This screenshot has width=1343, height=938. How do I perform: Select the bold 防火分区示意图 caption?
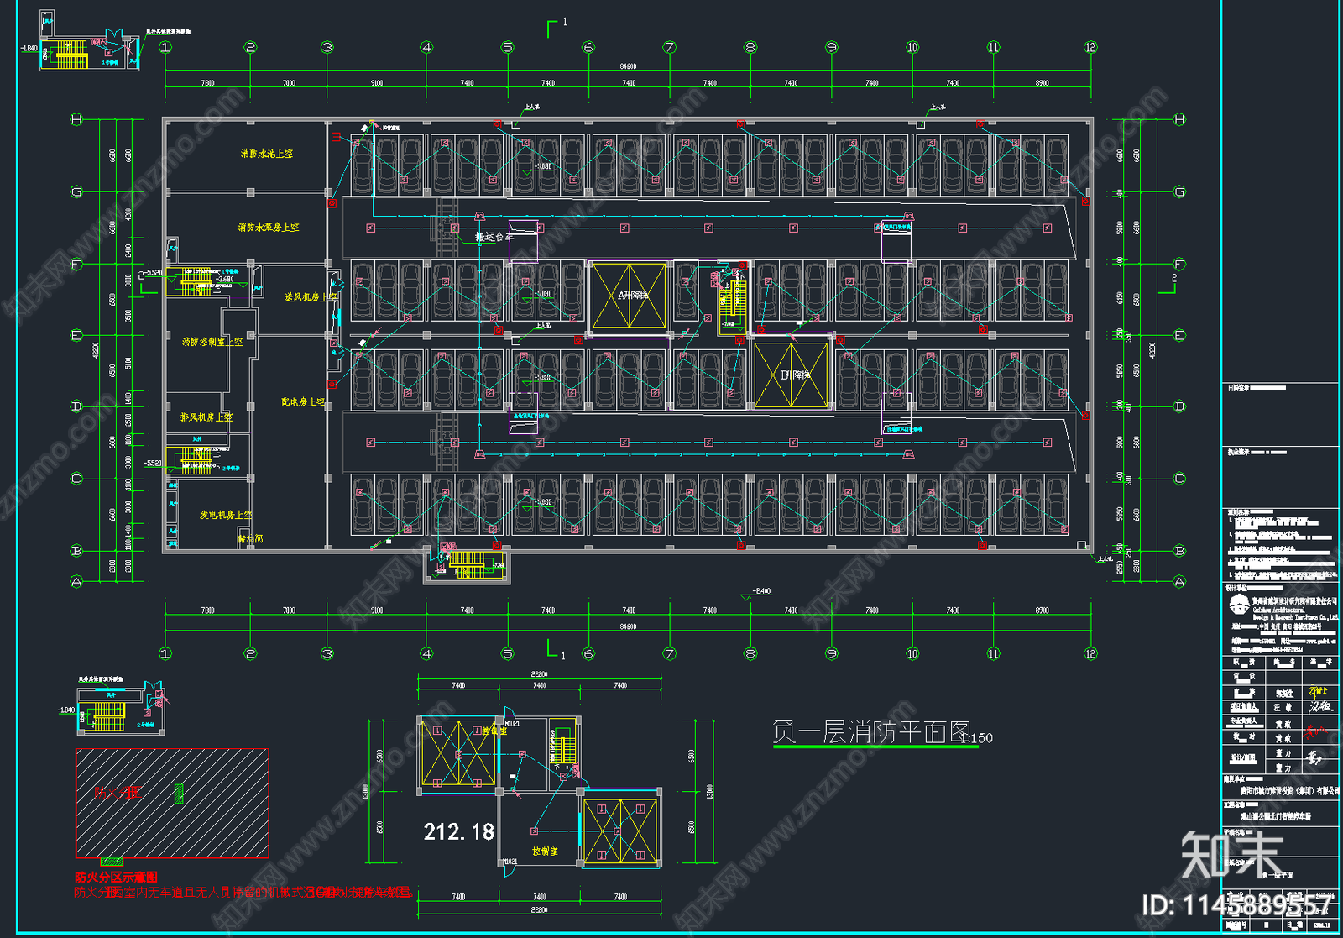[x=116, y=878]
